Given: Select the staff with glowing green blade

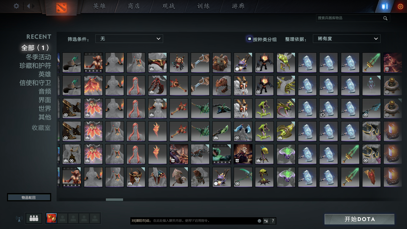Looking at the screenshot, I should click(222, 131).
